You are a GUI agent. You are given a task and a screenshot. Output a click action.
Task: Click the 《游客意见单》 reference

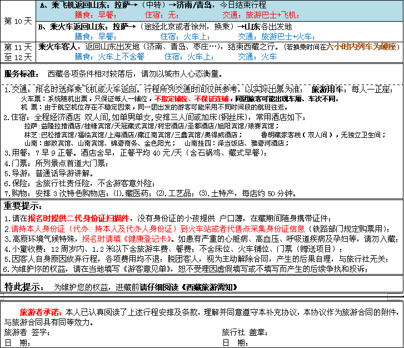click(x=146, y=270)
